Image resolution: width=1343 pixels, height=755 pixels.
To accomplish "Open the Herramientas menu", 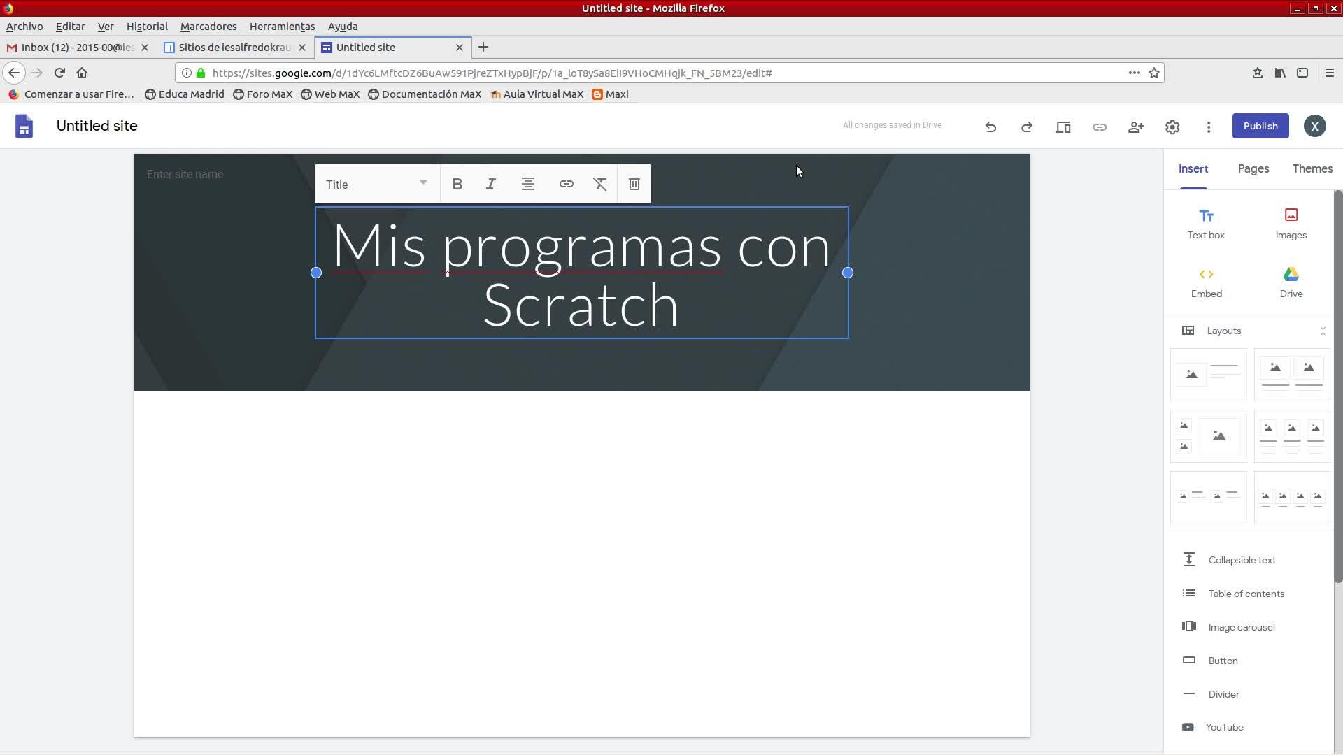I will pyautogui.click(x=282, y=26).
